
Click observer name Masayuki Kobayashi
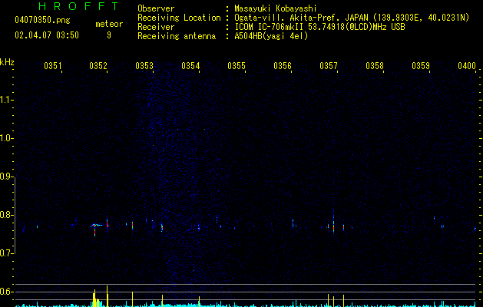tap(276, 8)
